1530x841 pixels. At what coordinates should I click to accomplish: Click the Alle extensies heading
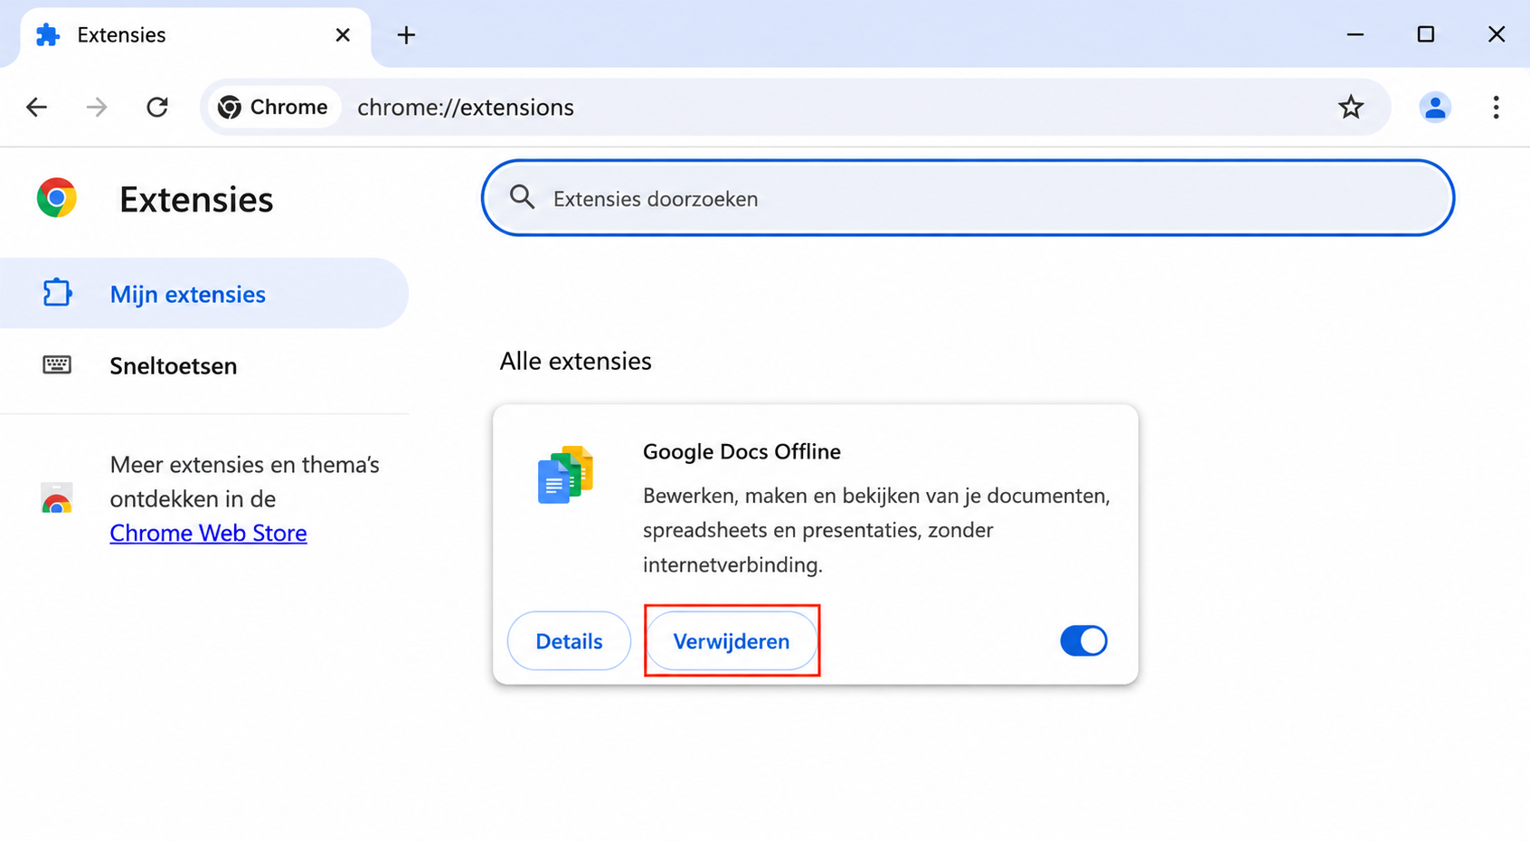coord(575,361)
